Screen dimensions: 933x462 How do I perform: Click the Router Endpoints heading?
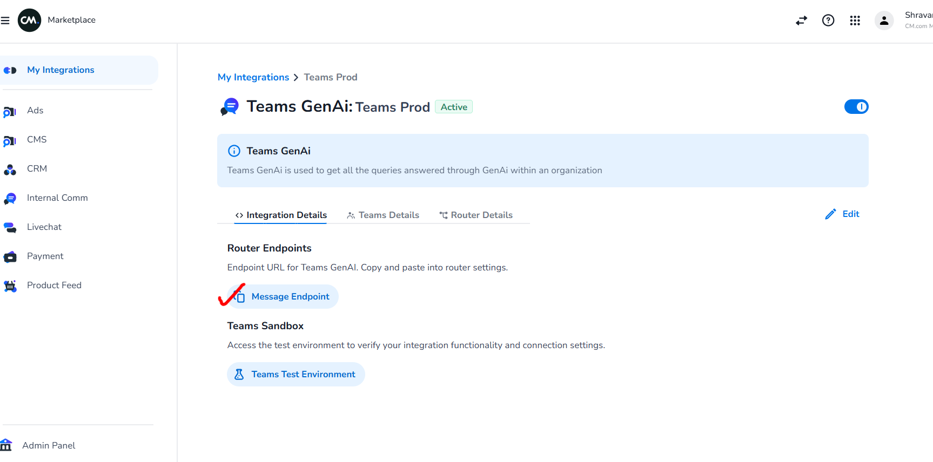270,248
